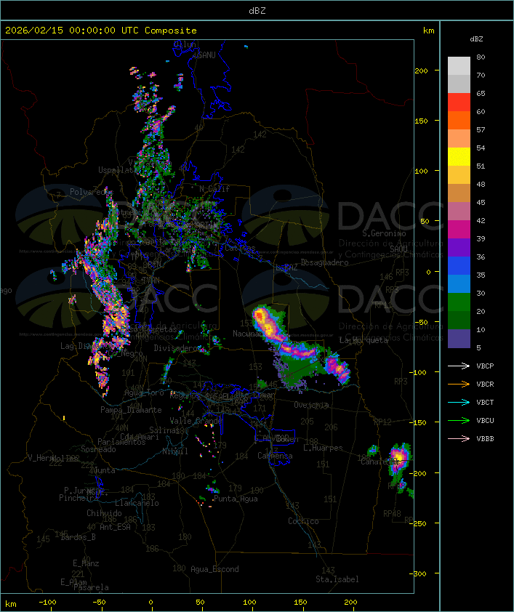This screenshot has height=612, width=514.
Task: Click the Polvaredas place label
Action: (x=92, y=192)
